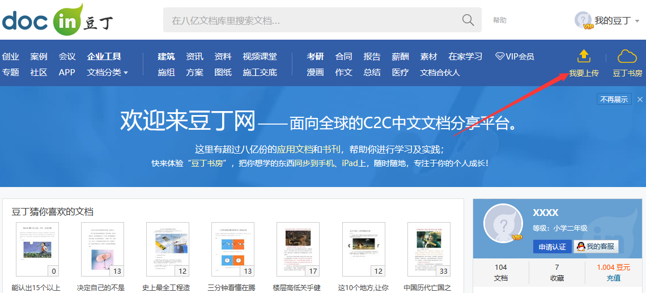Open the 方案 category link
Screen dimensions: 646x293
(x=194, y=73)
